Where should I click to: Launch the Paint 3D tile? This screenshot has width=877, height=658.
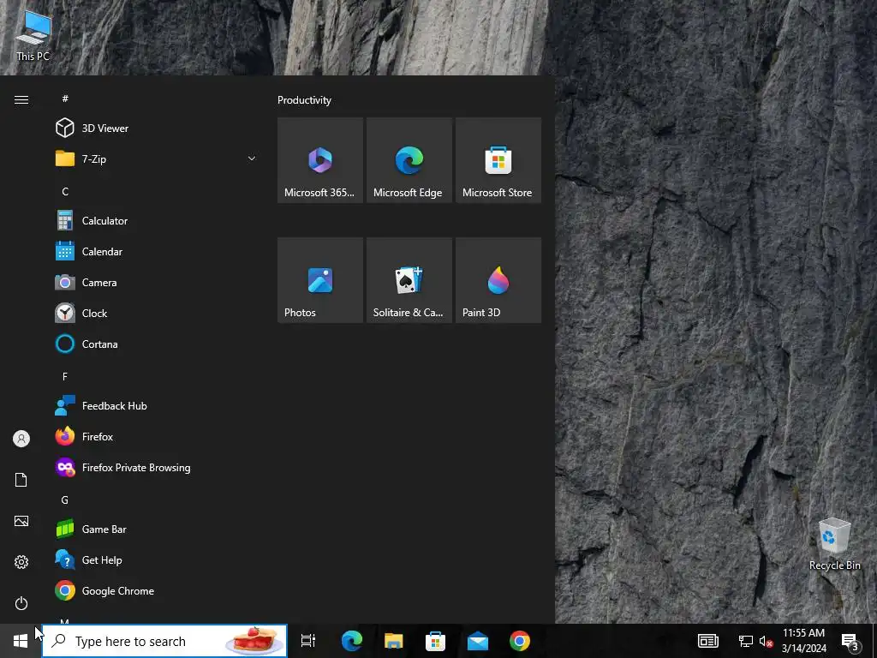498,280
